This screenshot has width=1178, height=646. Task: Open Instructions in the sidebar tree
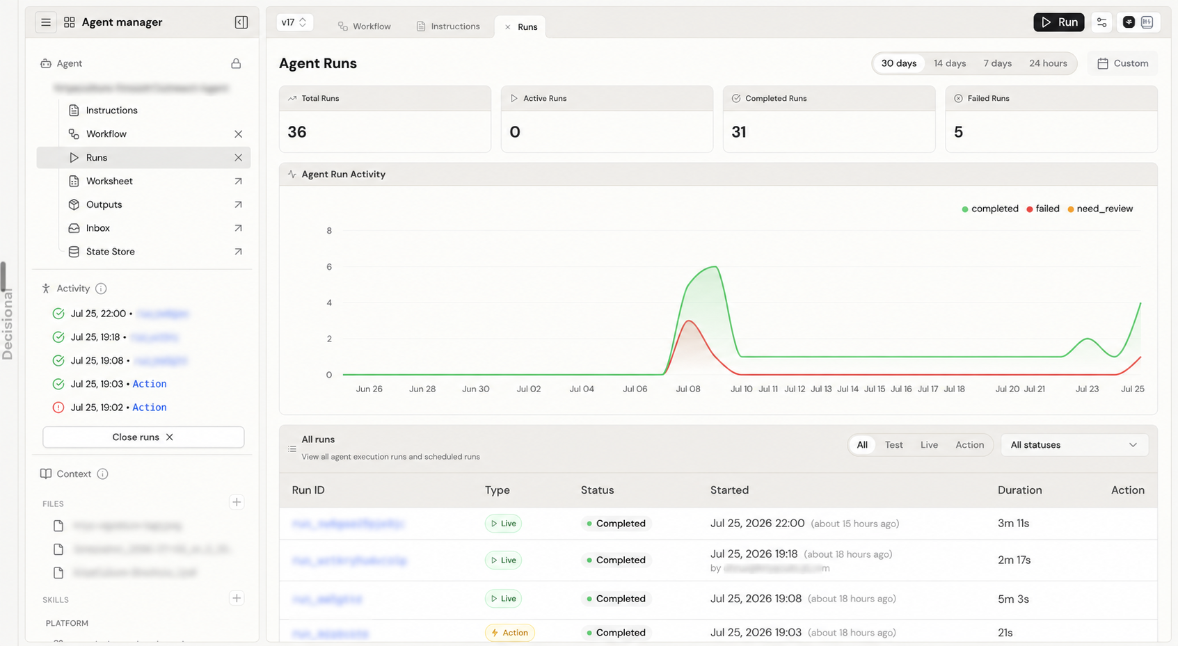coord(111,110)
